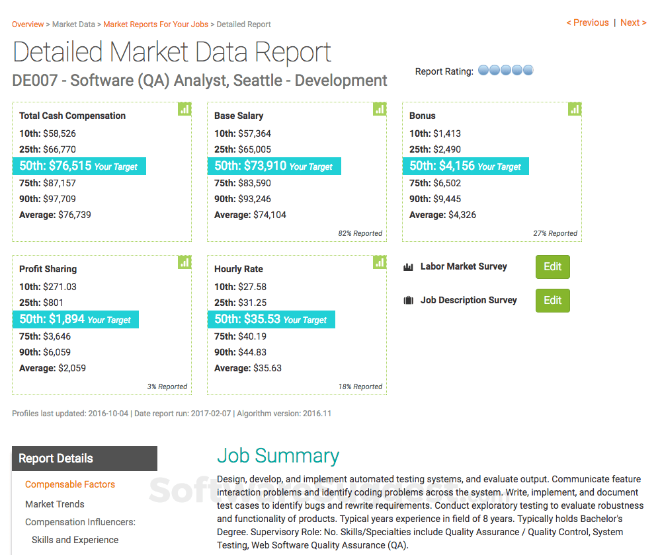Click the Report Details panel header
The height and width of the screenshot is (555, 658).
click(x=56, y=458)
